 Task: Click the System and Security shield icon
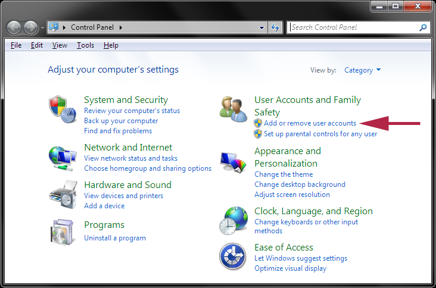tap(63, 109)
